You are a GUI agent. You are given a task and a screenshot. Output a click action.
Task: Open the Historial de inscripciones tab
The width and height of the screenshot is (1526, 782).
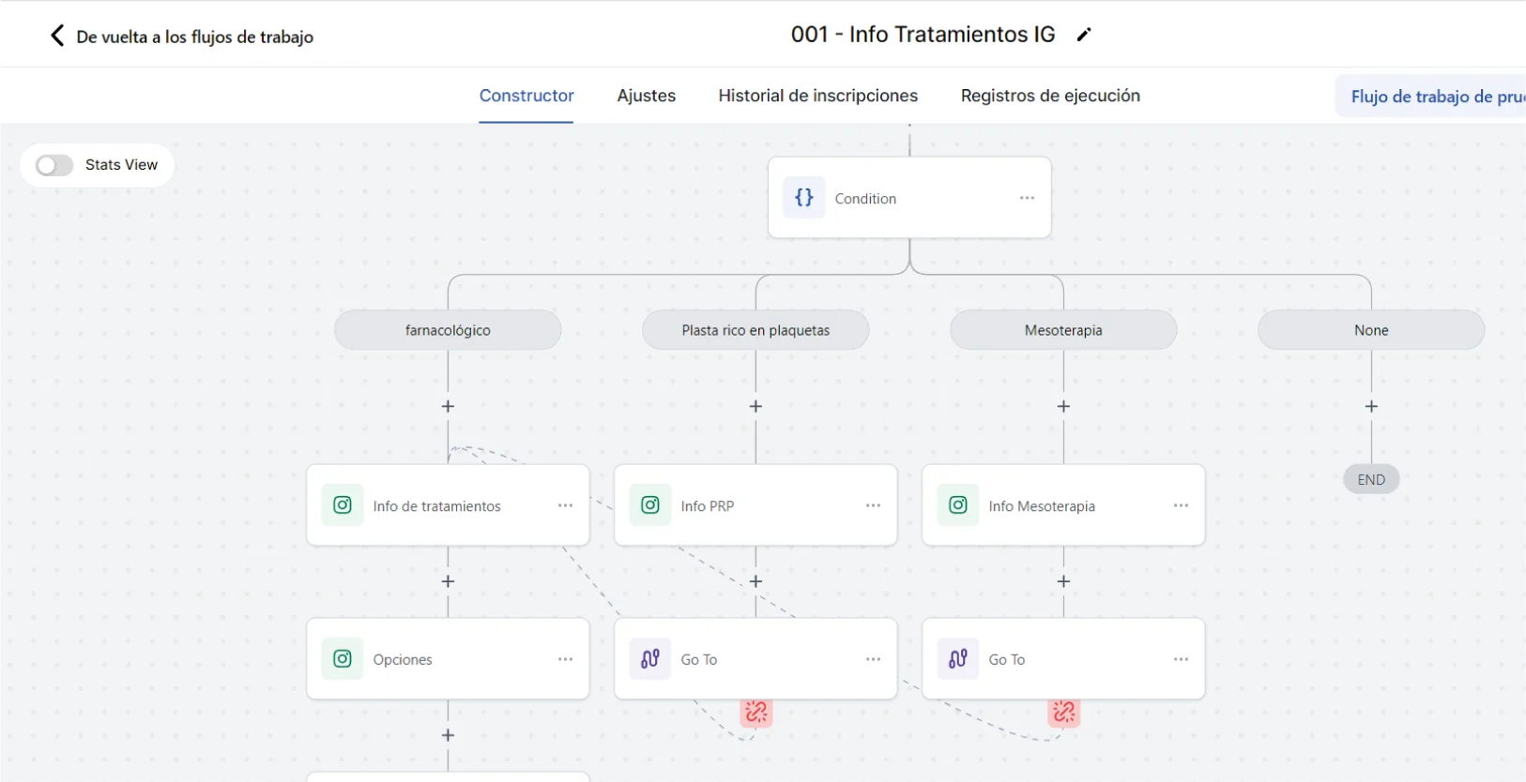(x=817, y=96)
